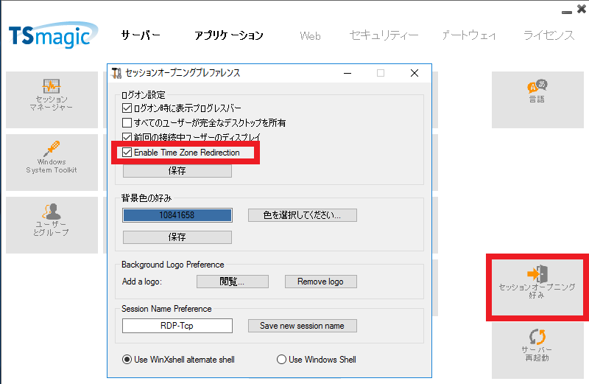Select Use WinXshell alternate shell

127,360
